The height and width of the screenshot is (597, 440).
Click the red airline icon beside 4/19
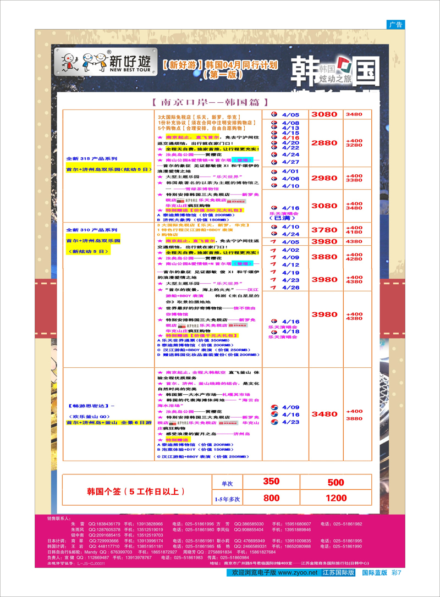point(273,272)
